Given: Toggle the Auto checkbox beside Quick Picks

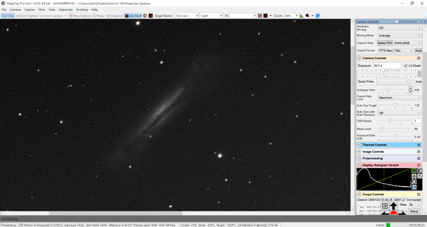Looking at the screenshot, I should pos(413,82).
